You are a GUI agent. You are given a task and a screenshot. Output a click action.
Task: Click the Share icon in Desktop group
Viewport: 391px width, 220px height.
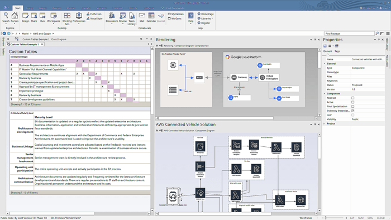pos(34,16)
